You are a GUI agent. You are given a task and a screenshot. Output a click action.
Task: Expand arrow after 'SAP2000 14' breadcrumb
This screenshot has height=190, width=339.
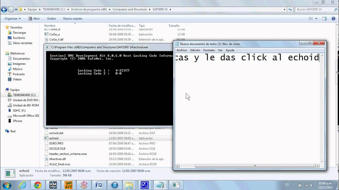pyautogui.click(x=170, y=9)
